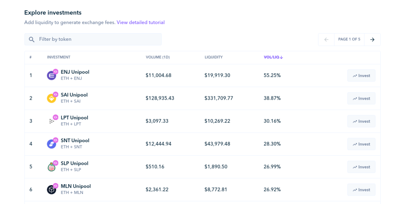Viewport: 409px width, 204px height.
Task: Click the ETH + SLP pair text
Action: point(71,170)
